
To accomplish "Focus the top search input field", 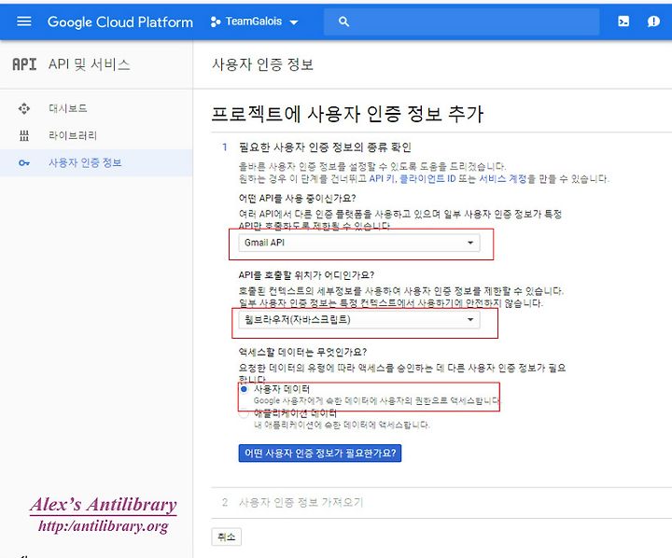I will [x=461, y=21].
